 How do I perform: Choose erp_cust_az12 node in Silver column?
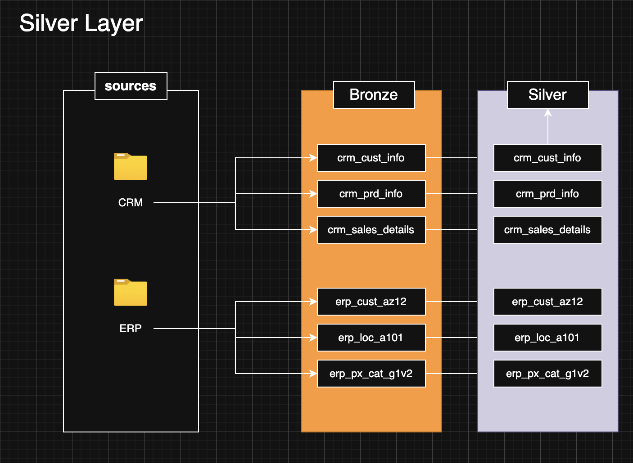(547, 302)
